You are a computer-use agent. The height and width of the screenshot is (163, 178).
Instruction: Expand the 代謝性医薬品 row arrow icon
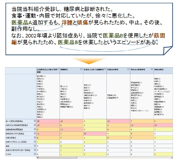[x=35, y=138]
